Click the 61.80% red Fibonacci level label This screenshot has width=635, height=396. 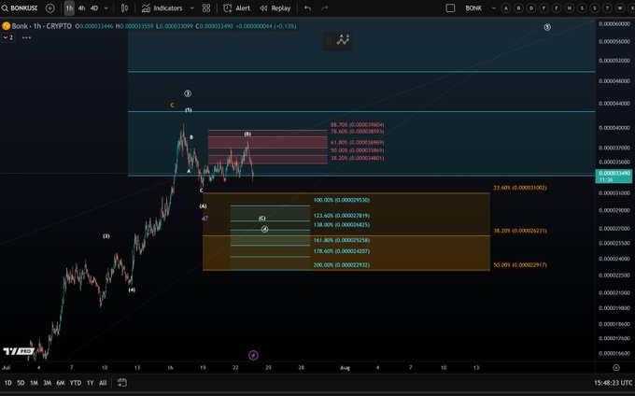tap(357, 143)
